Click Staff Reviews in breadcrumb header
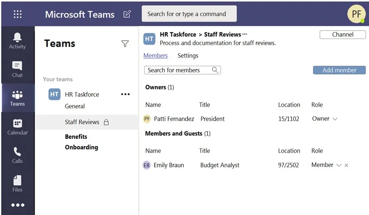Image resolution: width=369 pixels, height=215 pixels. [x=222, y=34]
